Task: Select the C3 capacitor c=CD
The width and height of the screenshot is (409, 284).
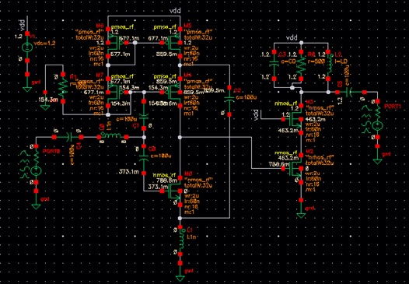Action: 274,65
